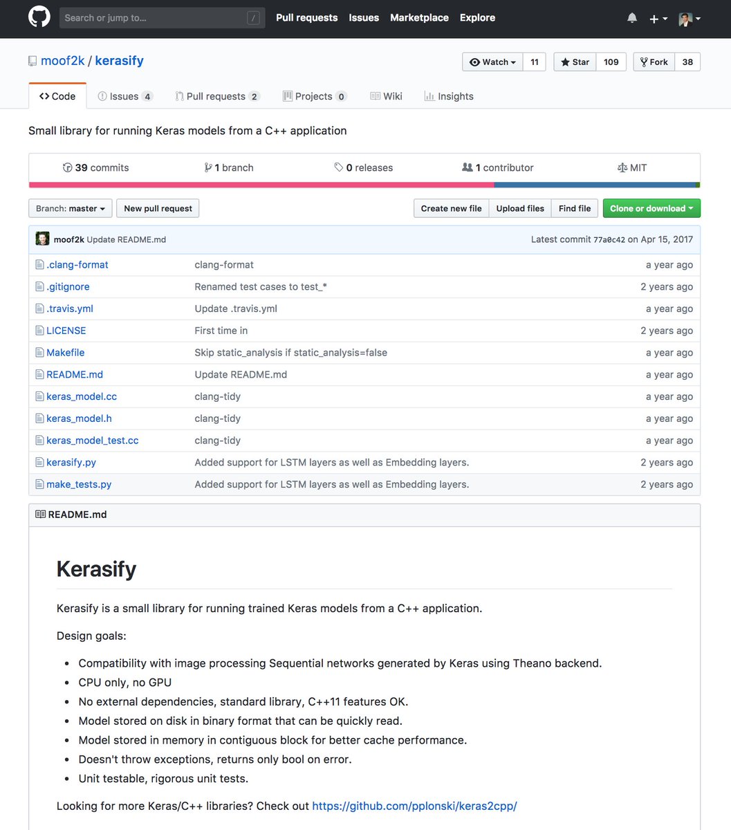View 1 contributor
This screenshot has width=731, height=830.
[x=497, y=167]
